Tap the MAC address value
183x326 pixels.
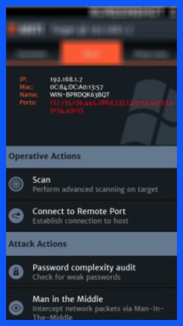point(76,87)
